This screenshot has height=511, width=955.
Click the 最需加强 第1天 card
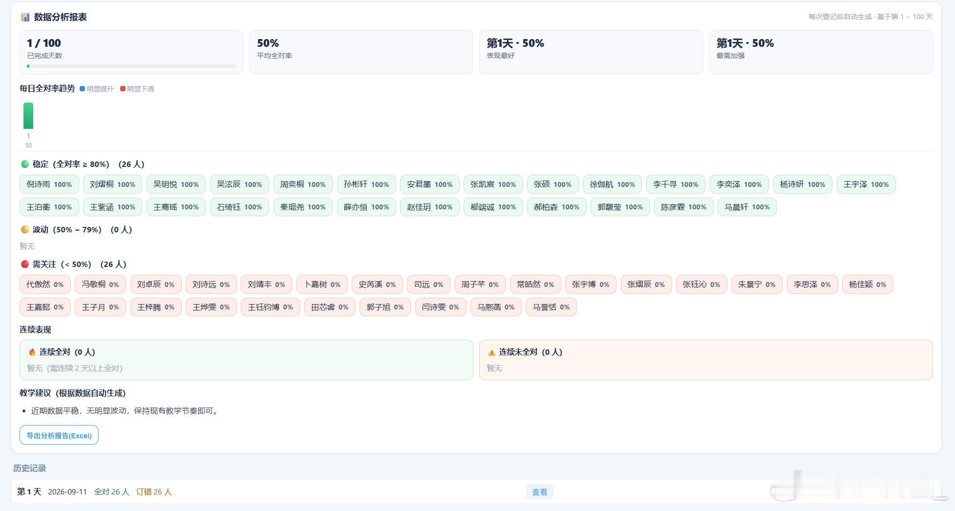pos(821,52)
